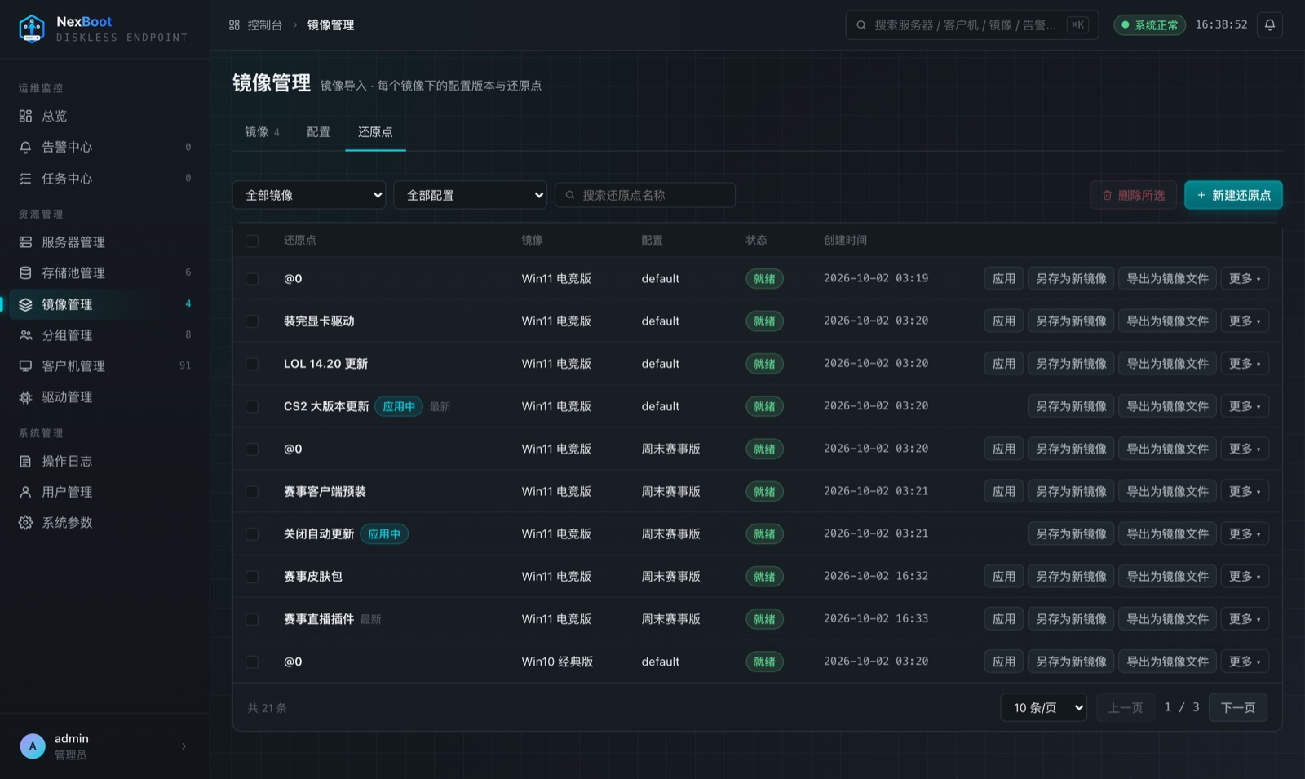Image resolution: width=1305 pixels, height=779 pixels.
Task: Expand 更多 menu for 赛事直播插件 row
Action: (1245, 619)
